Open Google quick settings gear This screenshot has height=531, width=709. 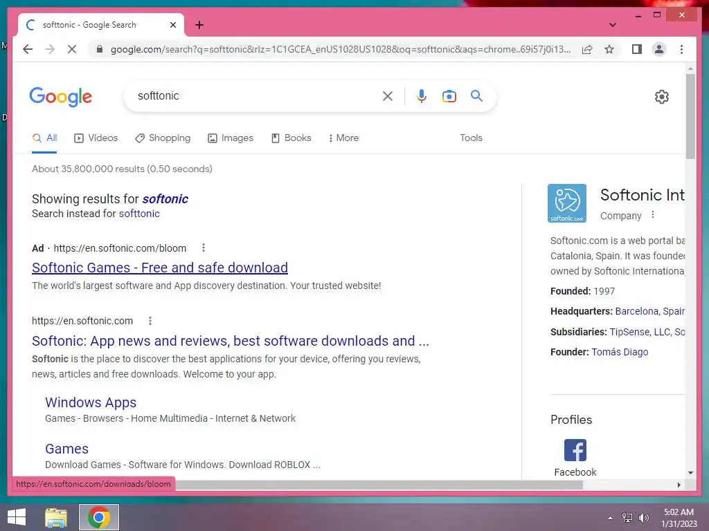click(x=661, y=96)
